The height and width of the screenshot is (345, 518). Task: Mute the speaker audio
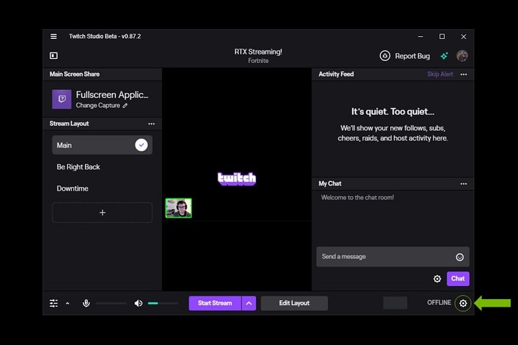coord(139,303)
